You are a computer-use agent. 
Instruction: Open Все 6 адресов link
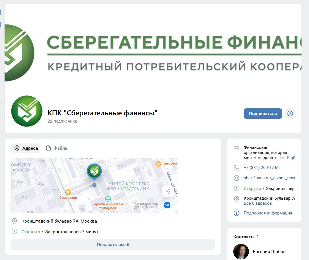[x=258, y=203]
